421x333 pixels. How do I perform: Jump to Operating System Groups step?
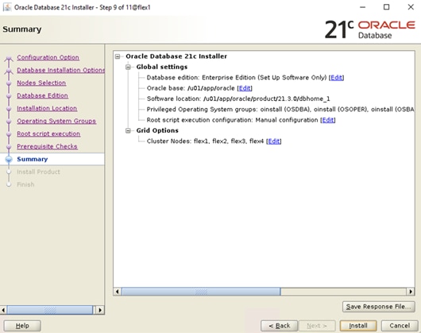[x=56, y=121]
